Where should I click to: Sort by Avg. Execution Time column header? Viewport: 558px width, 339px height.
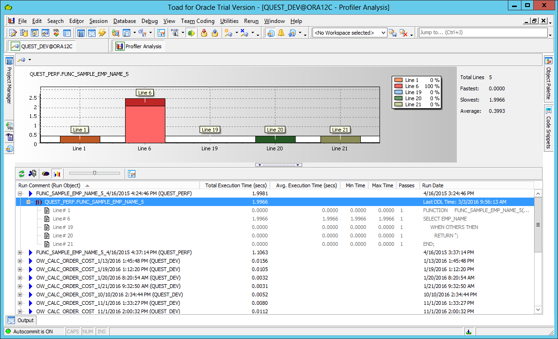[305, 185]
